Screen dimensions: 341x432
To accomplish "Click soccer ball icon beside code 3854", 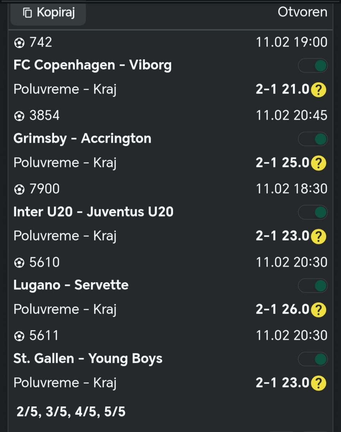I will click(x=19, y=116).
